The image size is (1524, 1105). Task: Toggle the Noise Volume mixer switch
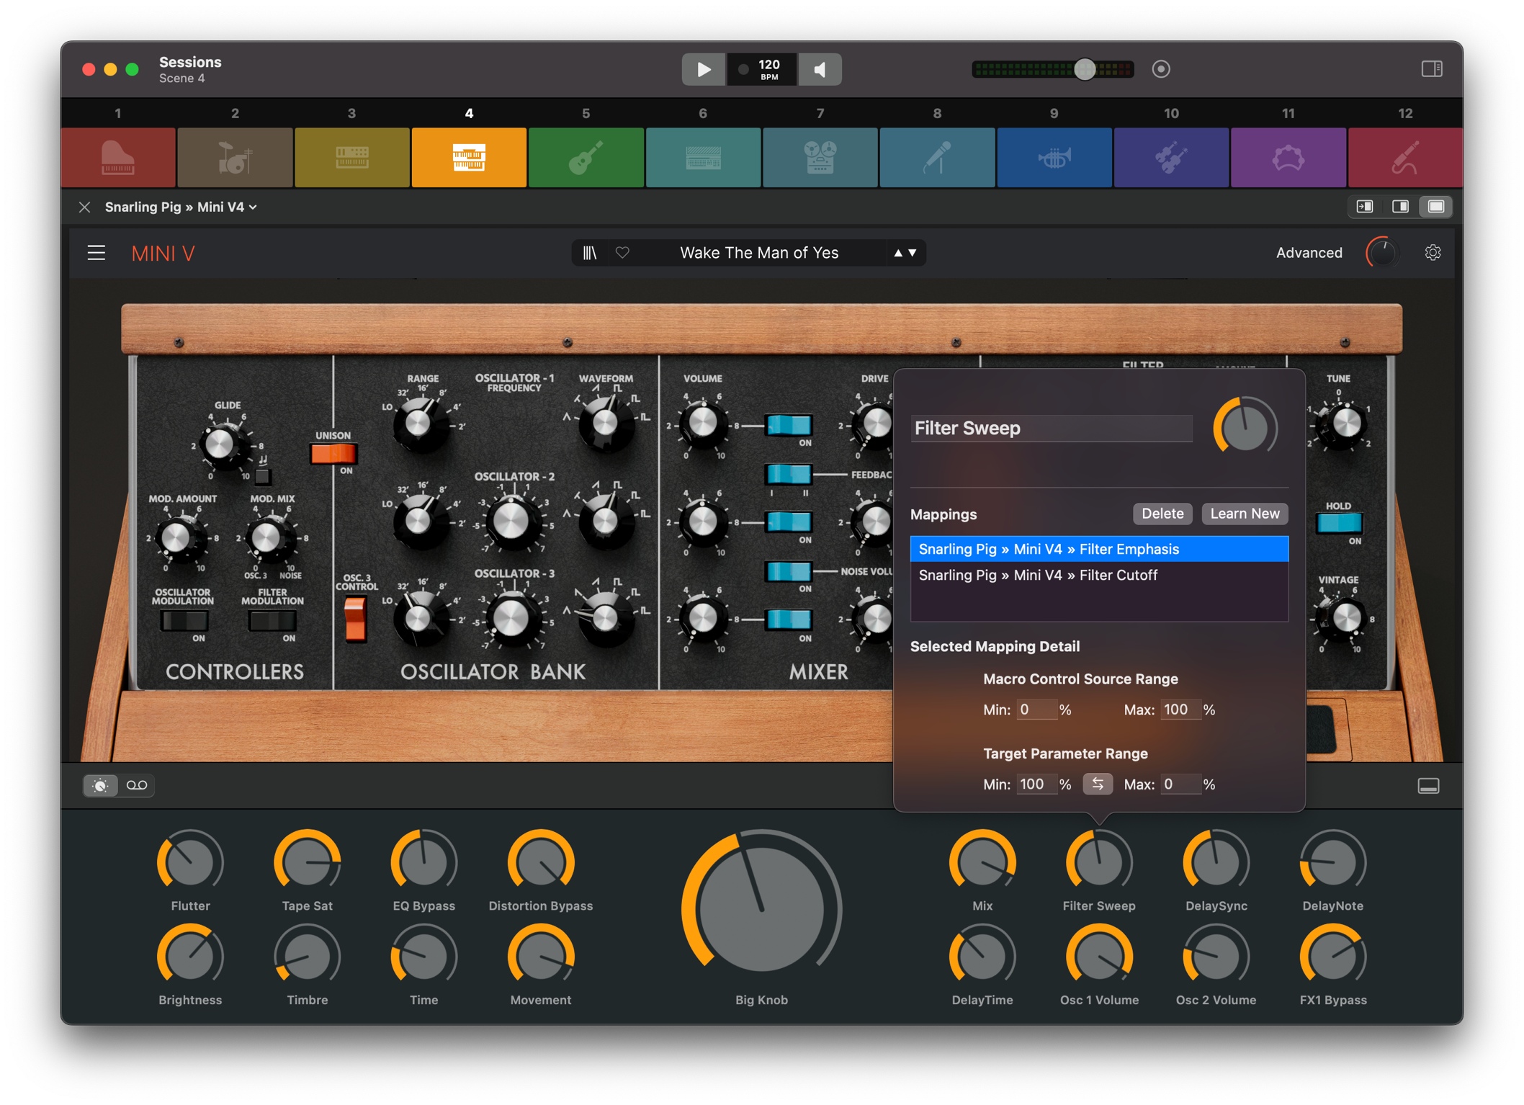coord(789,571)
